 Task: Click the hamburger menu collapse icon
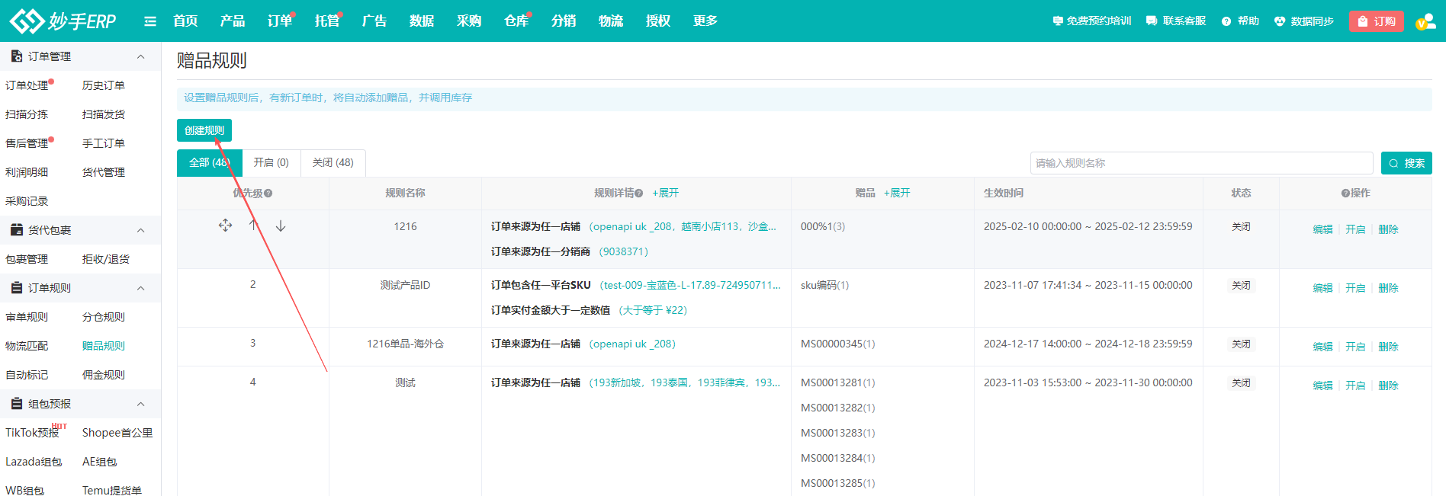(x=150, y=21)
